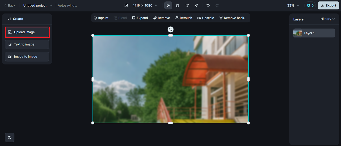Select the Text tool

pyautogui.click(x=187, y=5)
